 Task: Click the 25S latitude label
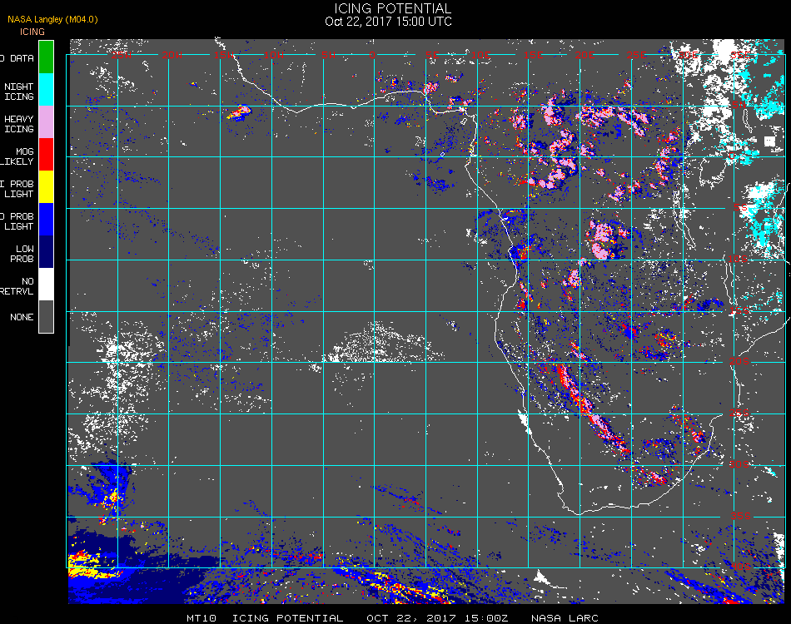tap(739, 414)
